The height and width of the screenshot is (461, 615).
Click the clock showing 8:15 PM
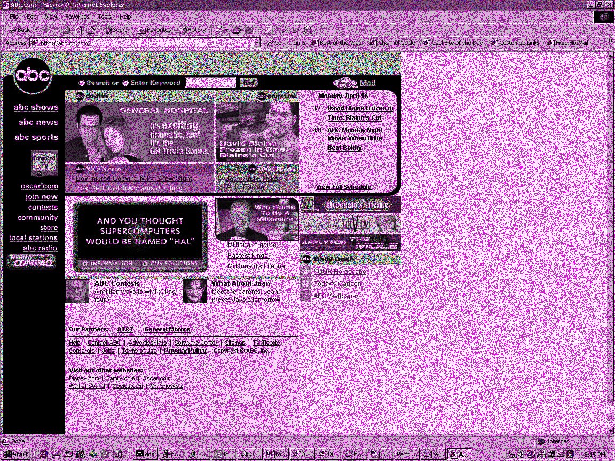pos(594,455)
